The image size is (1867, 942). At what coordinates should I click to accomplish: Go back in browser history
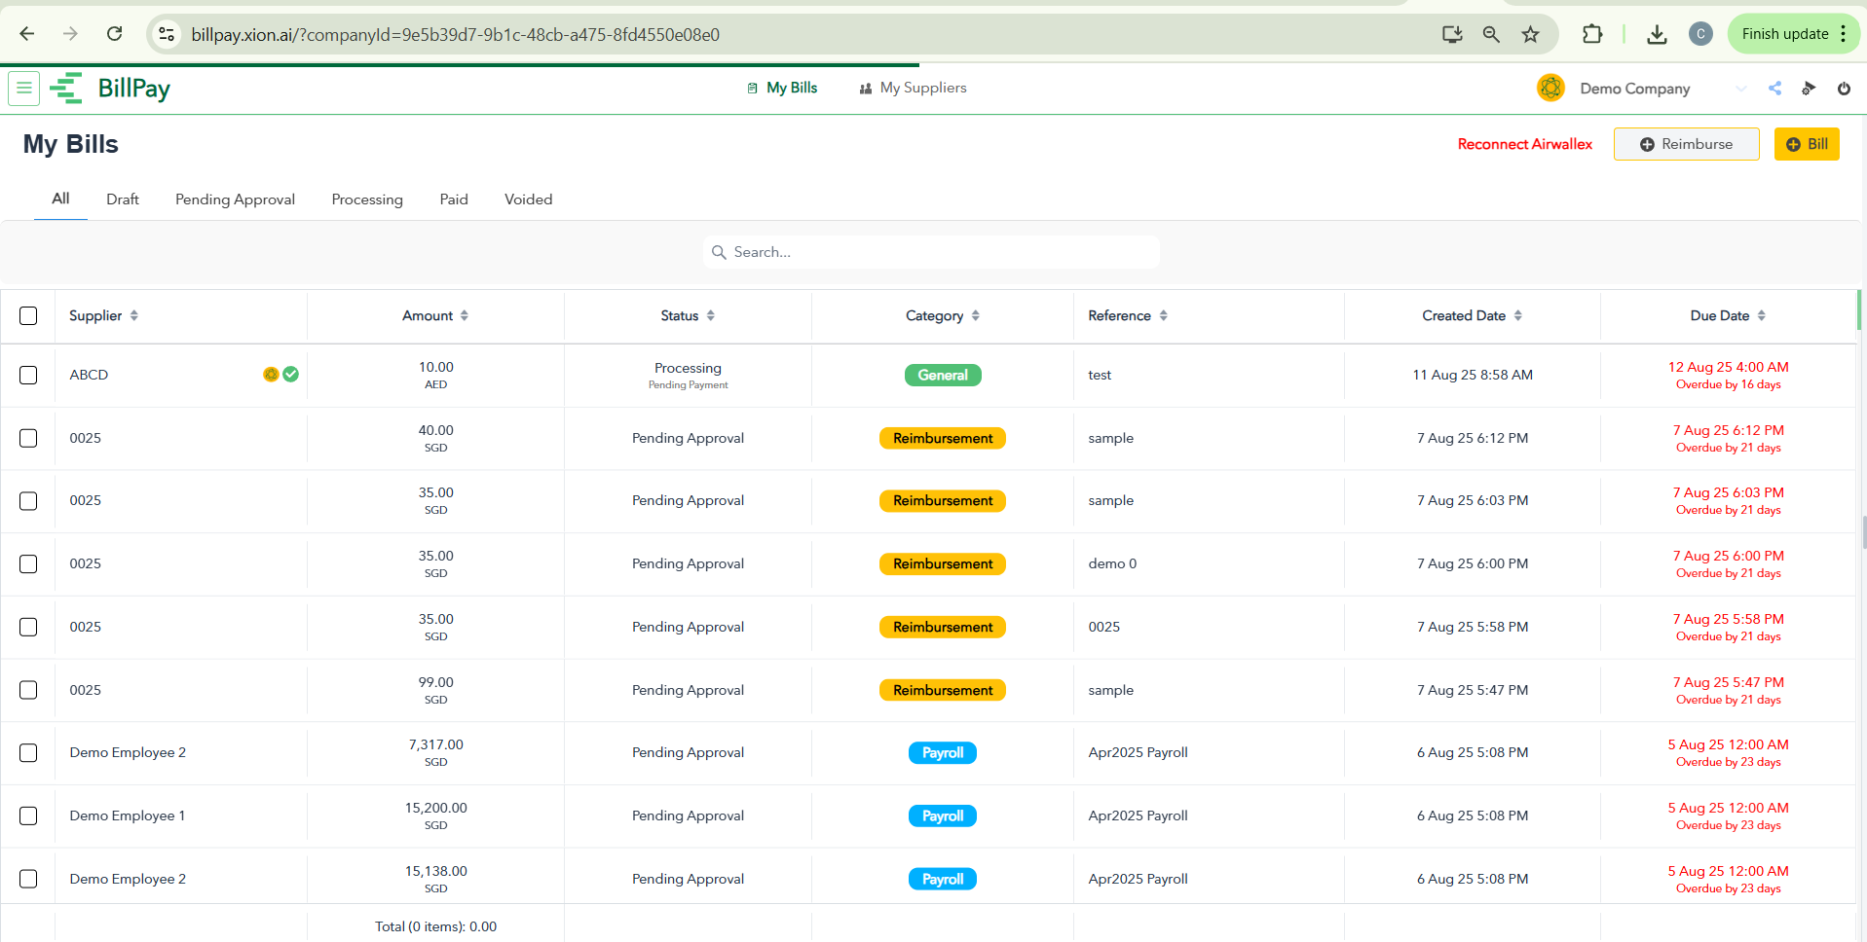[x=27, y=34]
